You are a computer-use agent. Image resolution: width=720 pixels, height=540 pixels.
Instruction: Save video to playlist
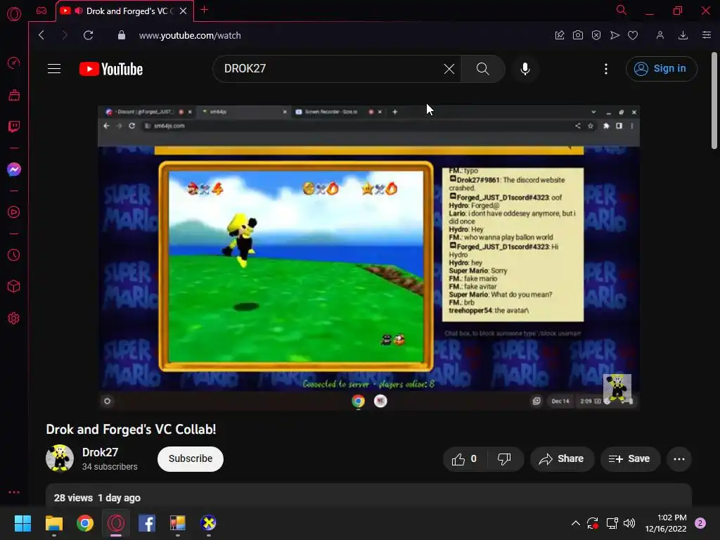(630, 458)
